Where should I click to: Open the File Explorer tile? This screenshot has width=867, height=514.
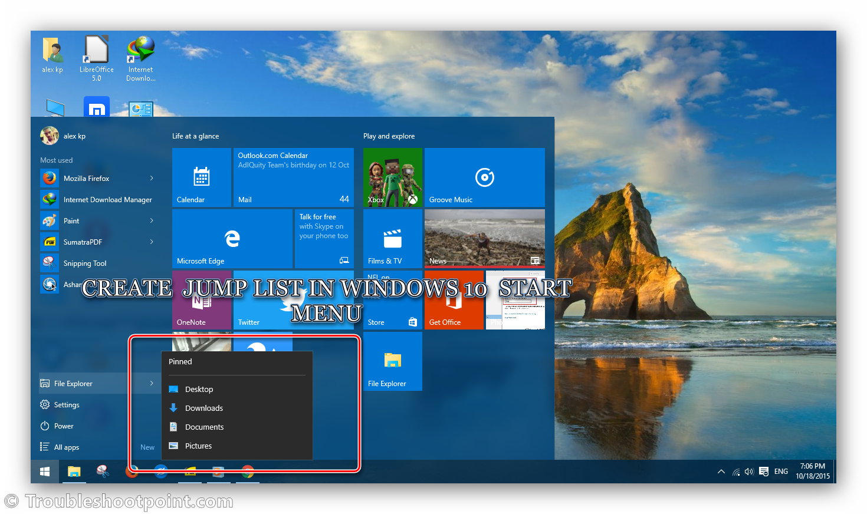[x=393, y=361]
